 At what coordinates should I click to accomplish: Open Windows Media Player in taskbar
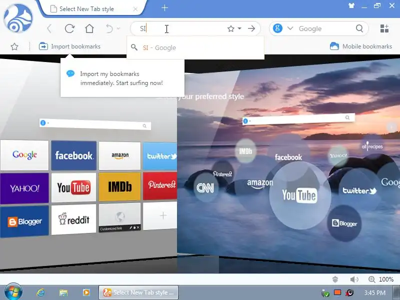(x=86, y=292)
